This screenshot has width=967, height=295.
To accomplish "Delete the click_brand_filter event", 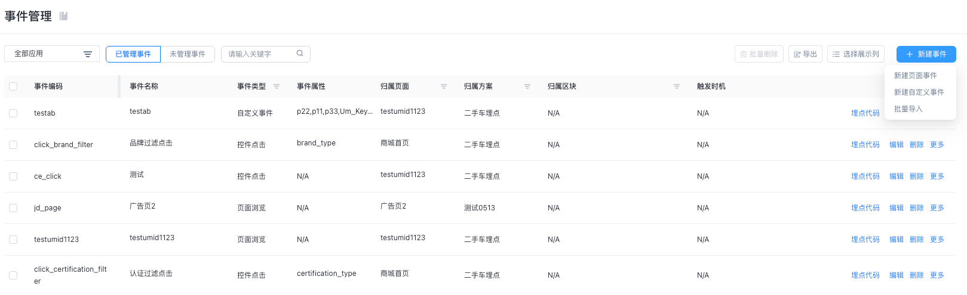I will tap(917, 145).
